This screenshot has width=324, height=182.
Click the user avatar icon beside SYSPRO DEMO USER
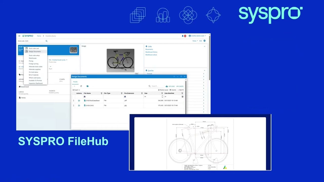pos(190,36)
